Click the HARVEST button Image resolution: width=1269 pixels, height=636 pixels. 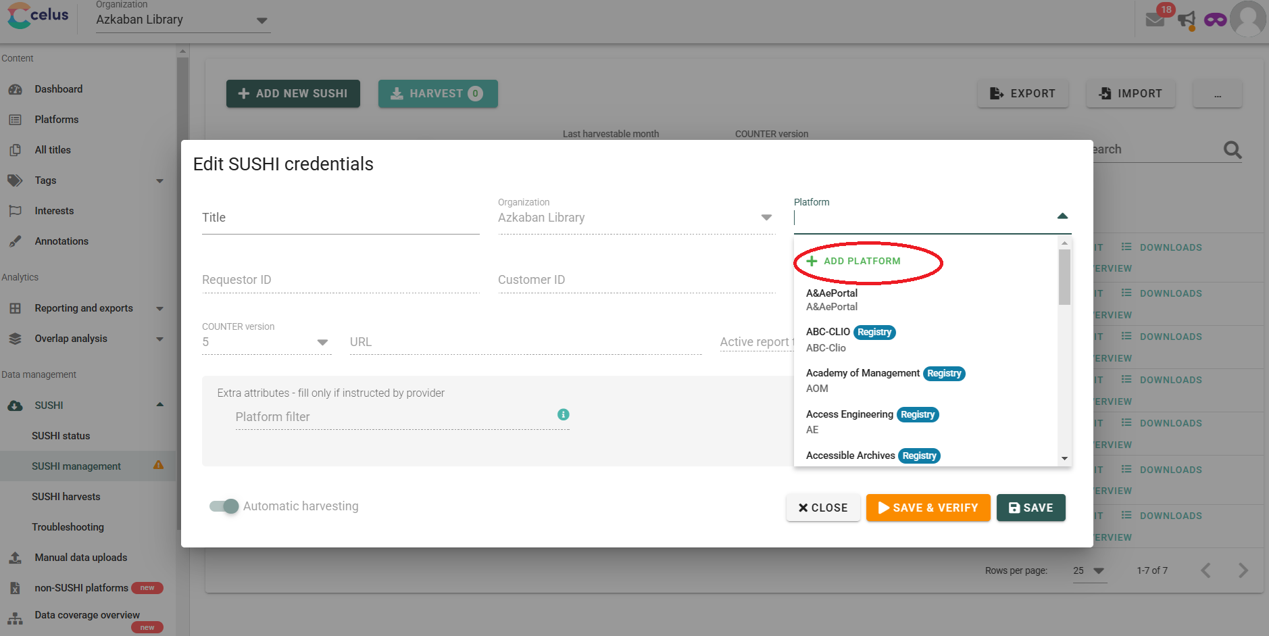438,94
